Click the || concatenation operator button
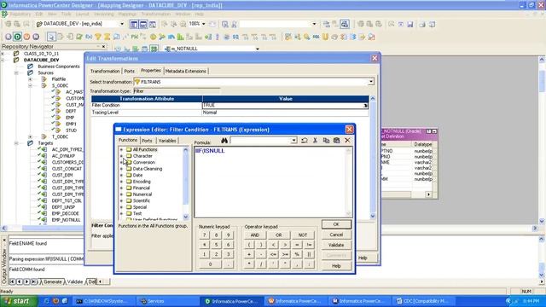 click(309, 254)
